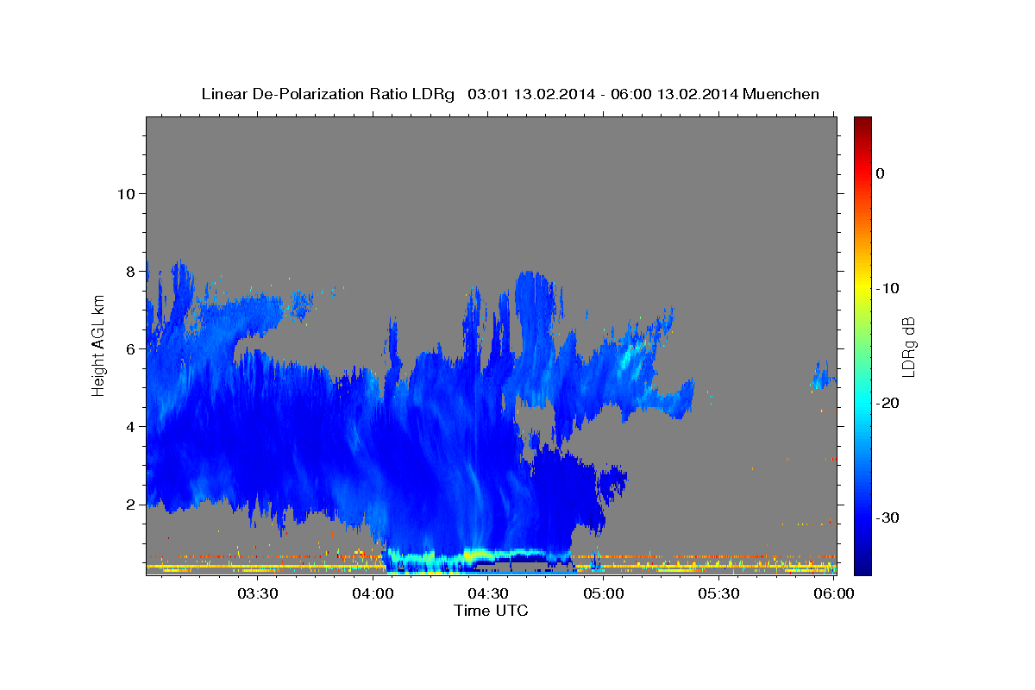Viewport: 1035px width, 690px height.
Task: Click the colorbar label 'LDRg dB'
Action: click(907, 346)
